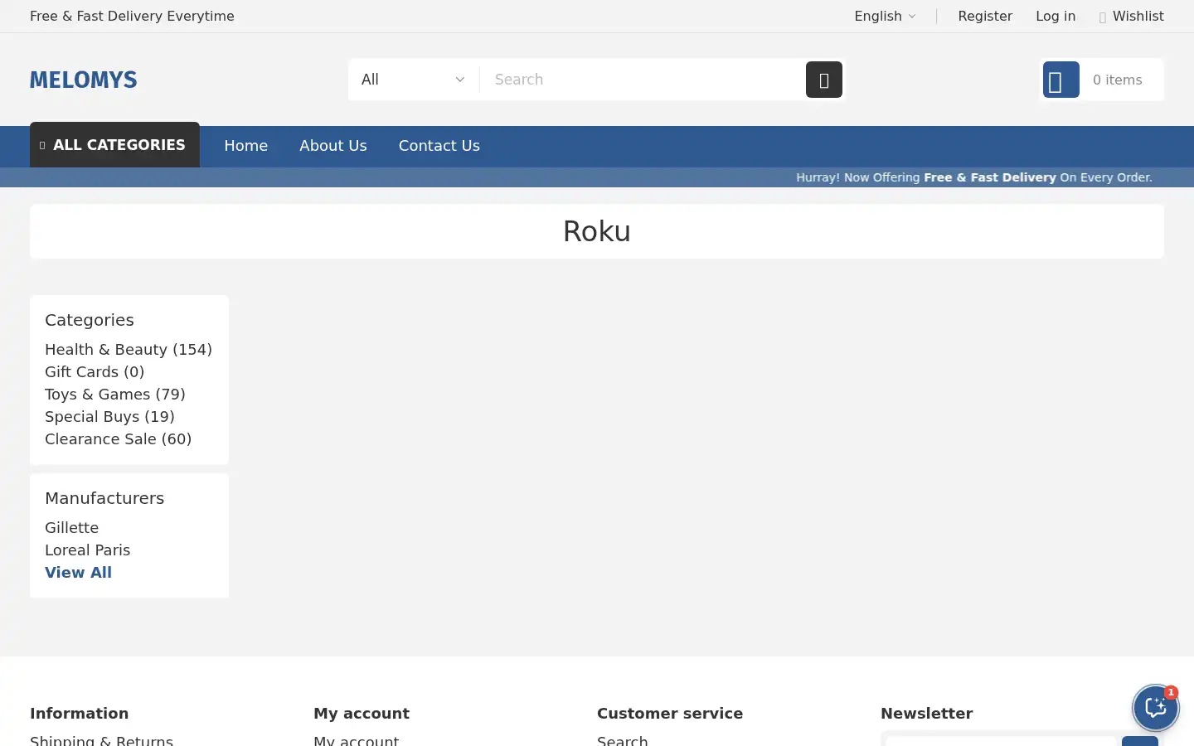Viewport: 1194px width, 746px height.
Task: Select Loreal Paris manufacturer
Action: (87, 550)
